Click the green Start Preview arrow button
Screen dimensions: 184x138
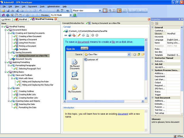(x=75, y=15)
